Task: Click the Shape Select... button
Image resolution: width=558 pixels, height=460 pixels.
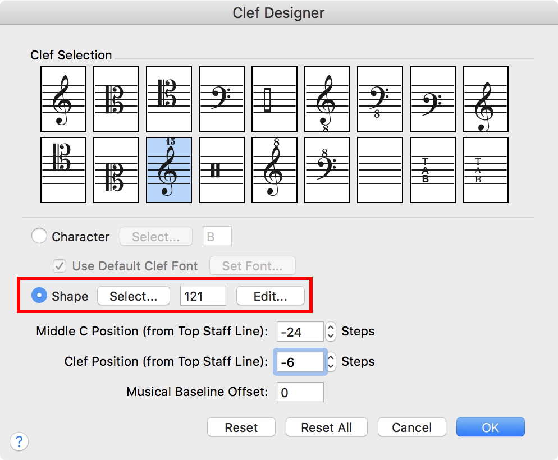Action: click(x=134, y=296)
